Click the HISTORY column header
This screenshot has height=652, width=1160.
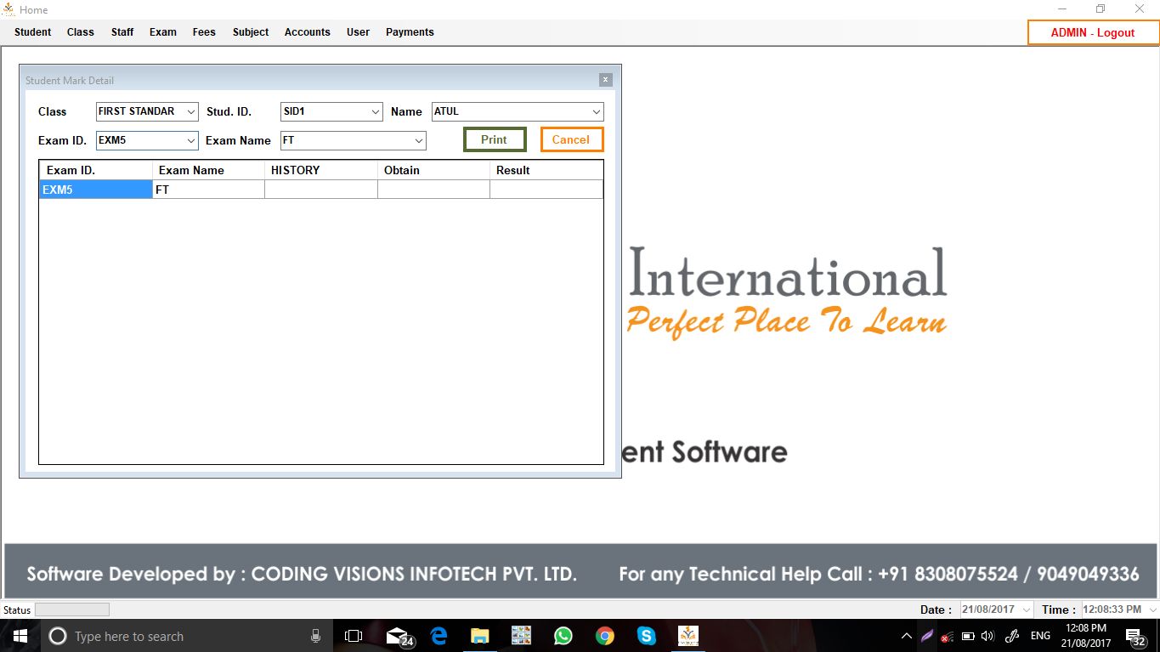click(x=321, y=170)
